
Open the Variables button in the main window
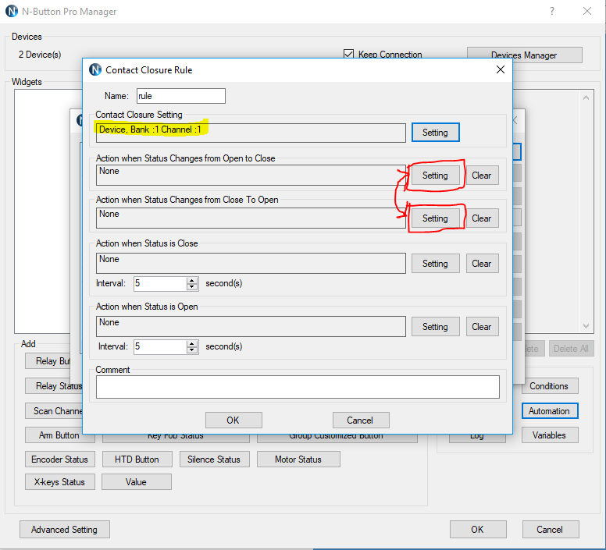click(x=550, y=435)
